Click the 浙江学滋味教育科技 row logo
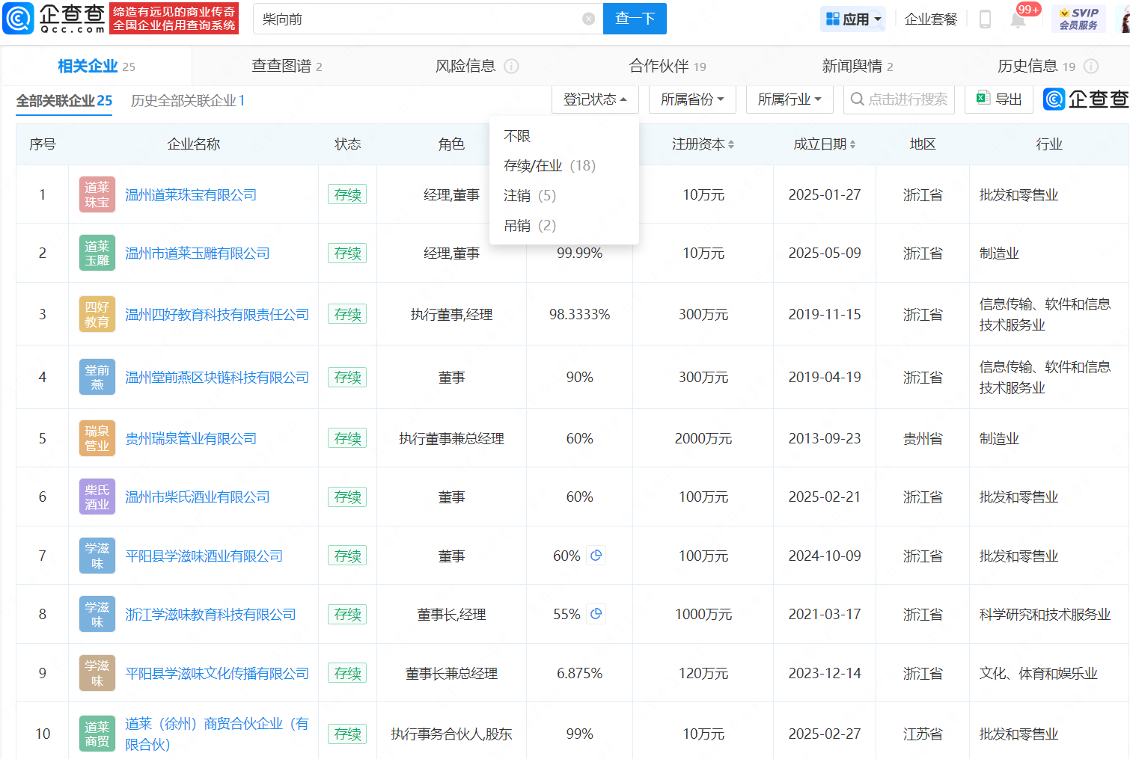The height and width of the screenshot is (759, 1130). pyautogui.click(x=97, y=614)
